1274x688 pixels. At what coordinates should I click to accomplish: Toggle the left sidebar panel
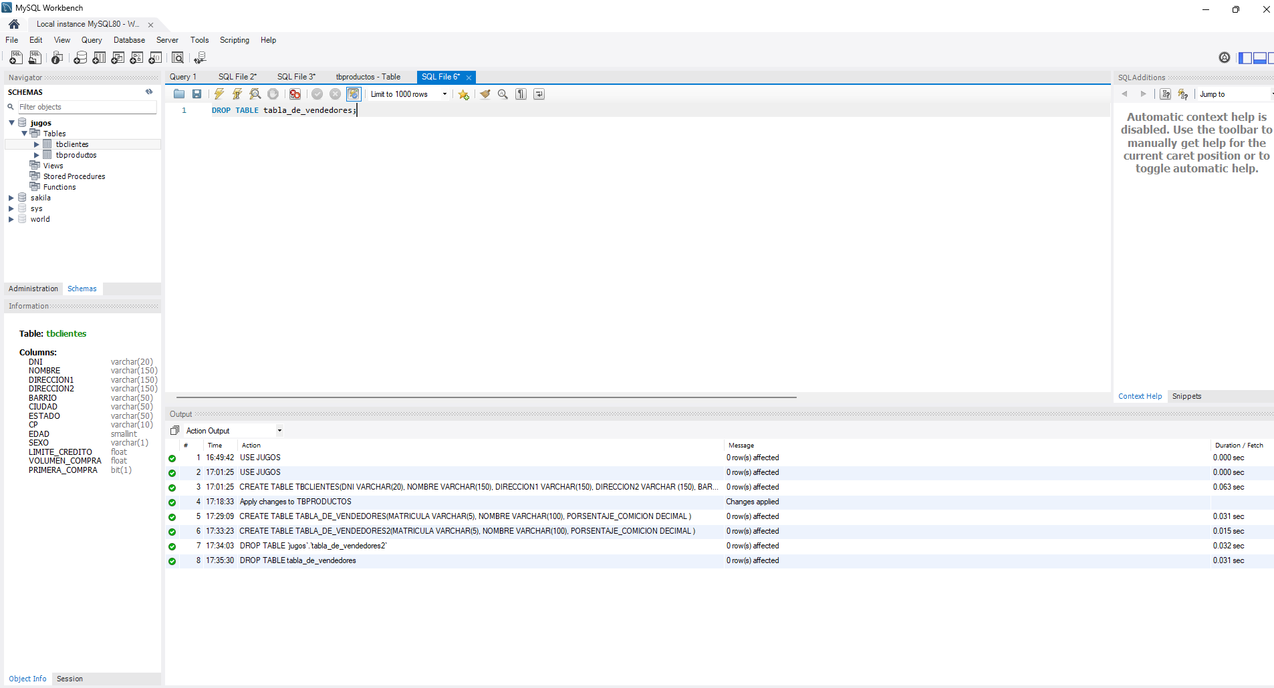1245,58
